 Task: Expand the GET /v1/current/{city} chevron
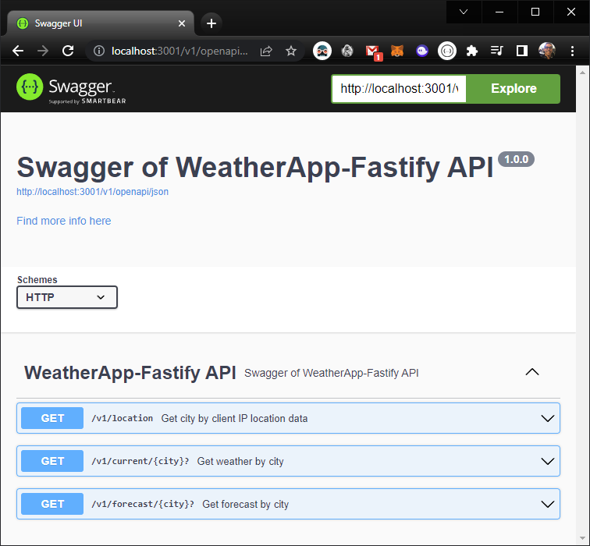[548, 461]
